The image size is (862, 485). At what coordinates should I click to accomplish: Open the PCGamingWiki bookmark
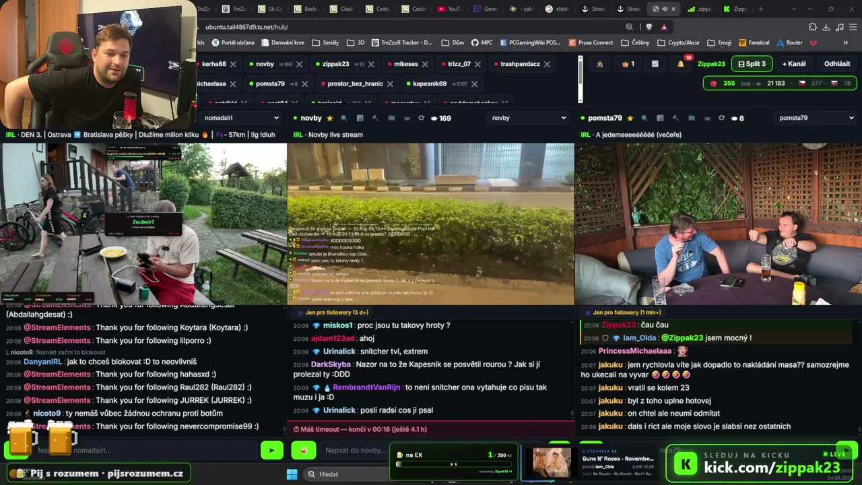click(530, 42)
